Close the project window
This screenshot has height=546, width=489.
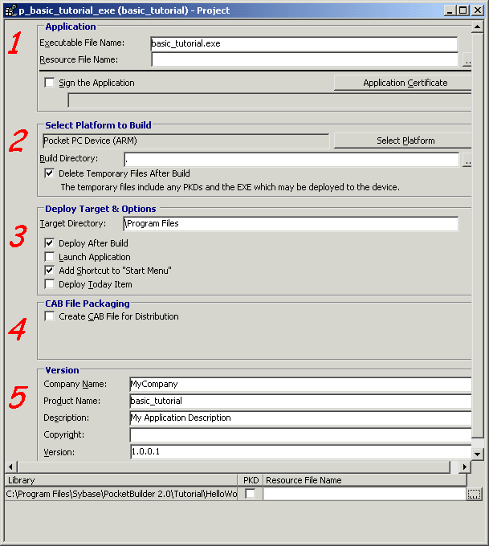[x=478, y=10]
